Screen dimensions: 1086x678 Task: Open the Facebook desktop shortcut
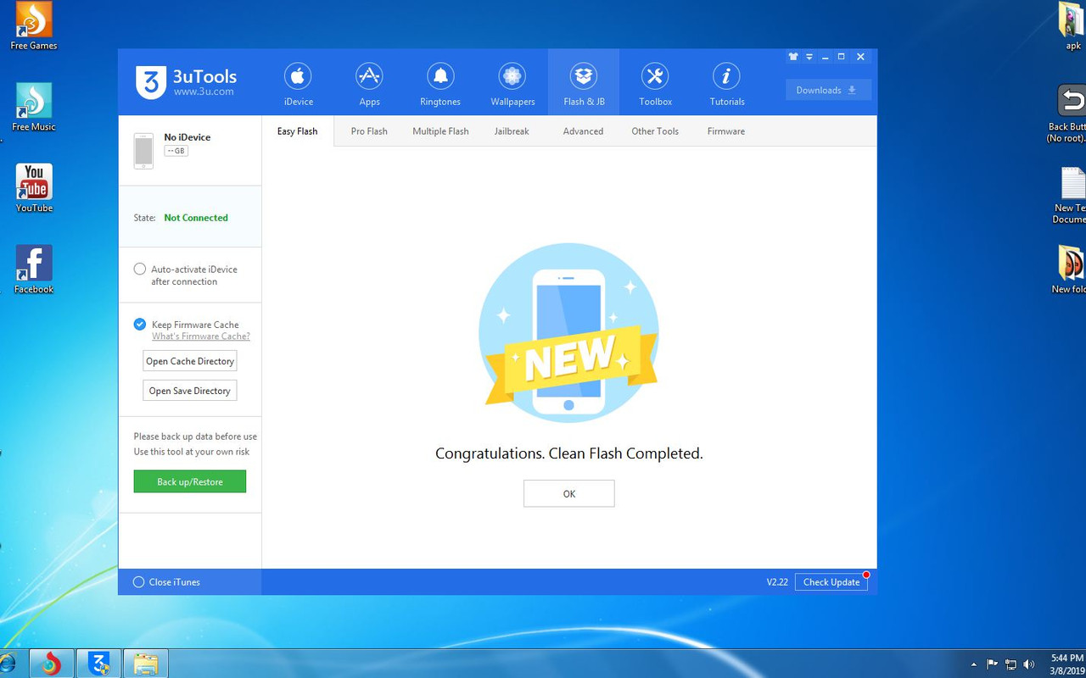point(34,270)
